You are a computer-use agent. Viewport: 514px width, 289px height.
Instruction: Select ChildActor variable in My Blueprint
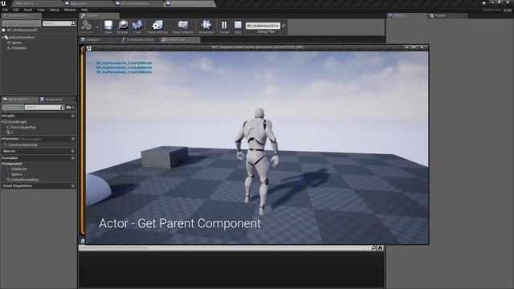click(x=18, y=169)
